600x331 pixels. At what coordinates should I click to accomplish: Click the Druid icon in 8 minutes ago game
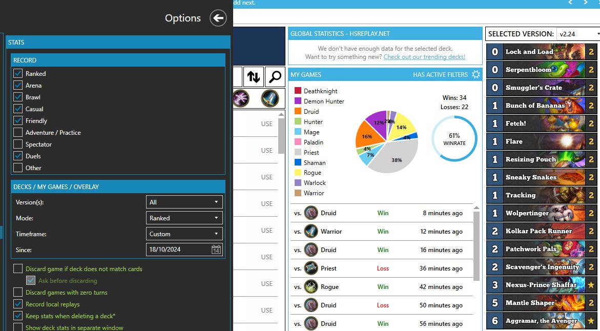pos(311,213)
